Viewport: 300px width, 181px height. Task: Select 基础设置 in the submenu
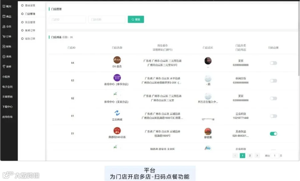click(30, 5)
